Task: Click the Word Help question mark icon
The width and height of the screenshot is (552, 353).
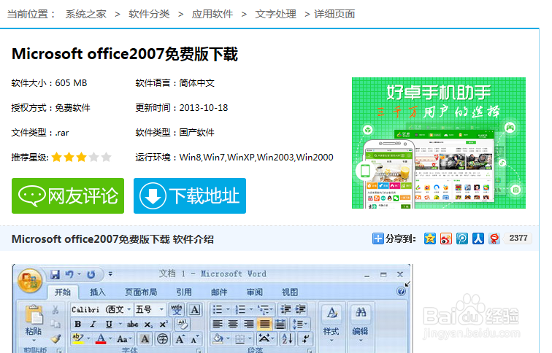Action: pyautogui.click(x=401, y=292)
